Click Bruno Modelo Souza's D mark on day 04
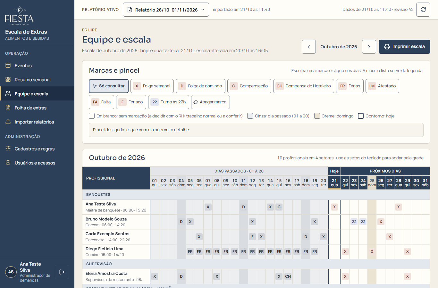The image size is (438, 288). 181,222
